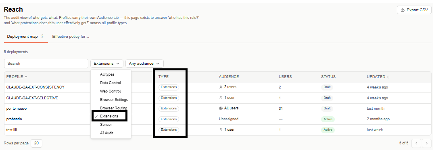The height and width of the screenshot is (150, 434).
Task: Click Active status of test lili
Action: pos(328,129)
